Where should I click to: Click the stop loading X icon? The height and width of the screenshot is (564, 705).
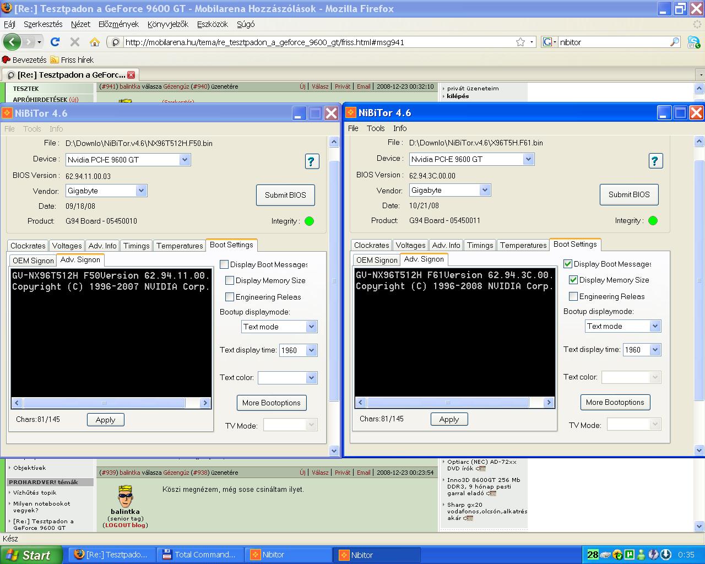75,42
